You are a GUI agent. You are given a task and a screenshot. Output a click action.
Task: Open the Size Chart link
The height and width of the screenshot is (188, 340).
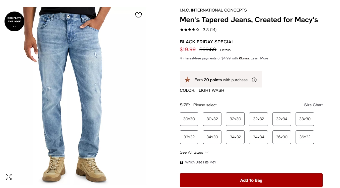(313, 105)
